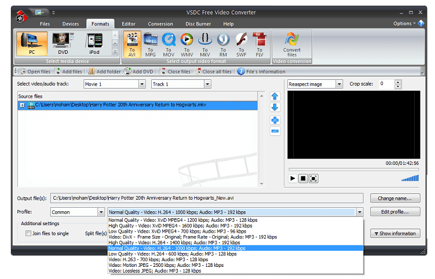This screenshot has height=279, width=435.
Task: Open the Common profile dropdown
Action: coord(101,212)
